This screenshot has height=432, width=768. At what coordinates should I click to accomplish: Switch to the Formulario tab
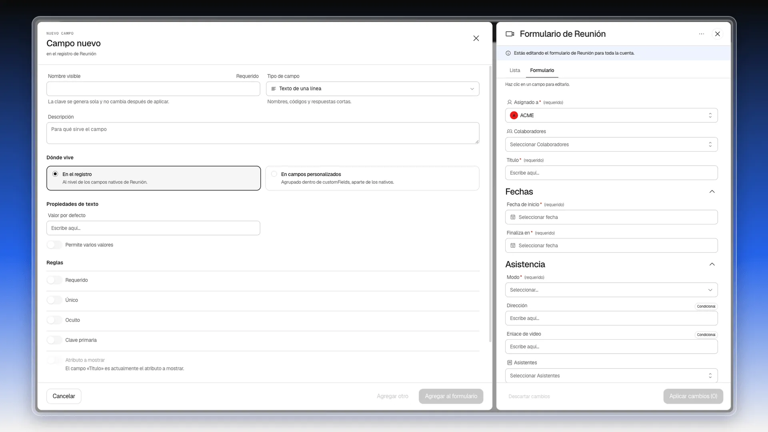pos(542,70)
